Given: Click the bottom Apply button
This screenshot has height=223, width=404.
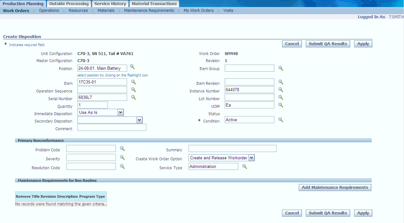Looking at the screenshot, I should (363, 213).
